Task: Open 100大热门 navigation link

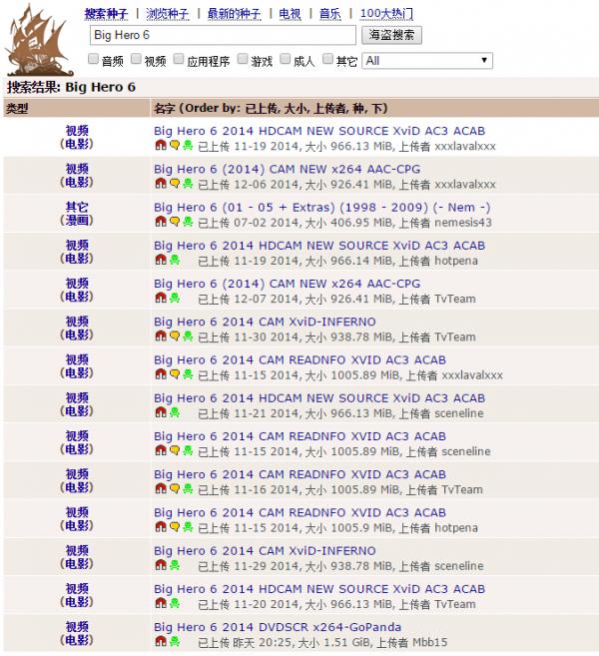Action: pyautogui.click(x=386, y=14)
